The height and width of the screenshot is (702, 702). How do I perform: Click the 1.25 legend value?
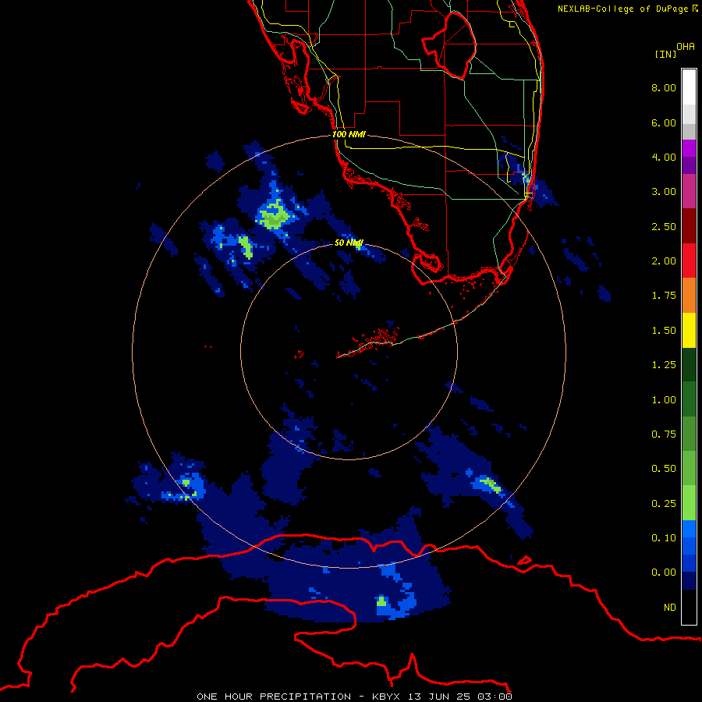coord(664,365)
